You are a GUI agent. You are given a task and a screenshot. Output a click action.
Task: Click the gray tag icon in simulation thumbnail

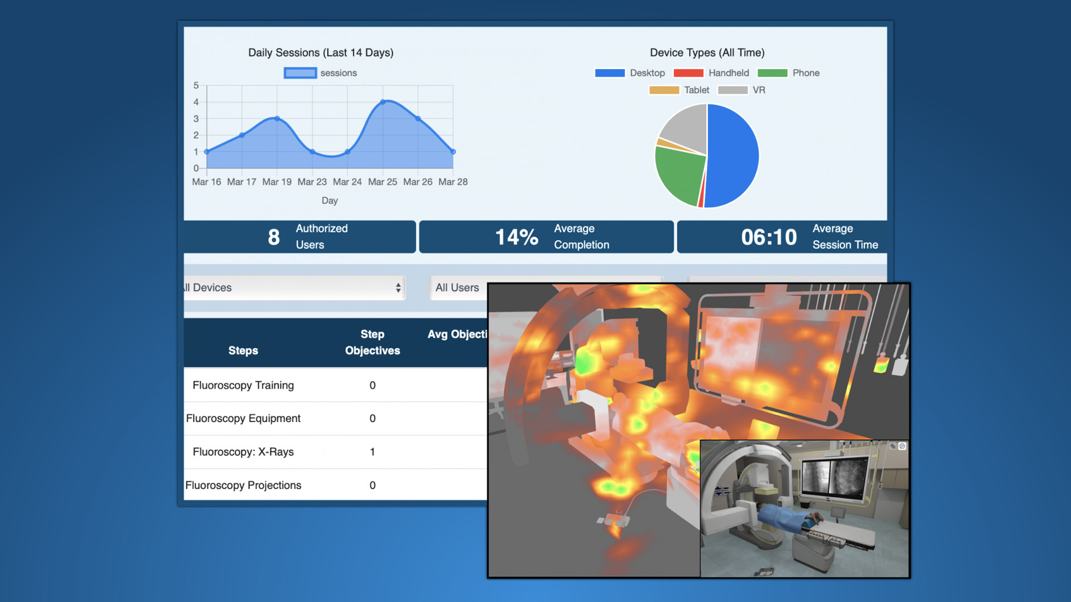893,446
